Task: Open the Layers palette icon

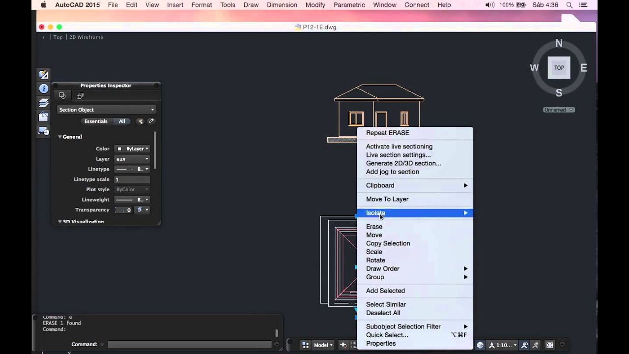Action: (44, 103)
